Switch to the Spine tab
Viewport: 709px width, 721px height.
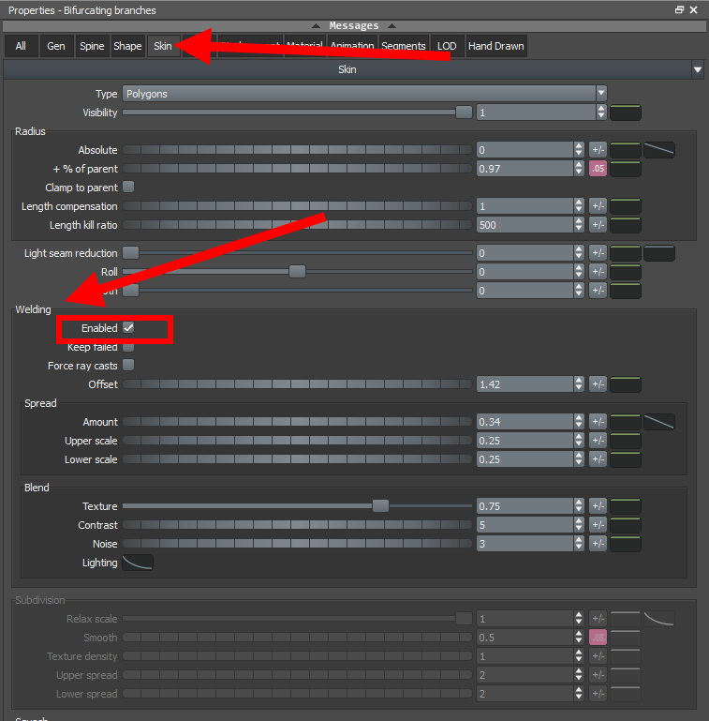pos(92,46)
